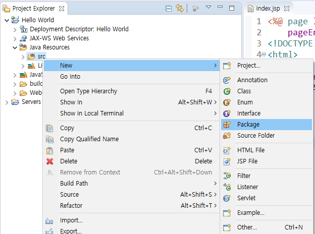
Task: Select the src source folder
Action: click(x=41, y=56)
